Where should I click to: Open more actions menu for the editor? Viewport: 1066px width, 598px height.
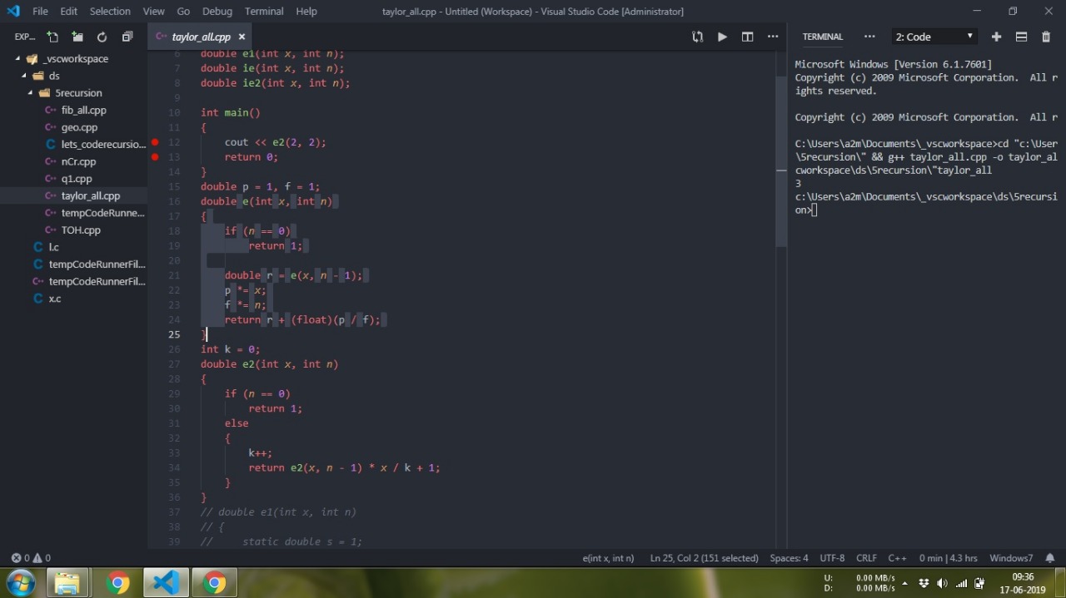pyautogui.click(x=773, y=37)
